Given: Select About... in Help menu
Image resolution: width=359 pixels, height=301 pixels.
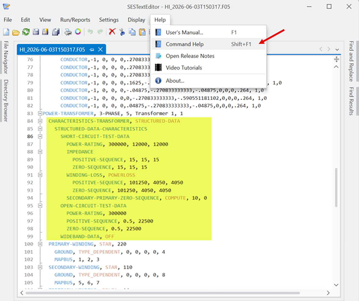Looking at the screenshot, I should pos(208,80).
